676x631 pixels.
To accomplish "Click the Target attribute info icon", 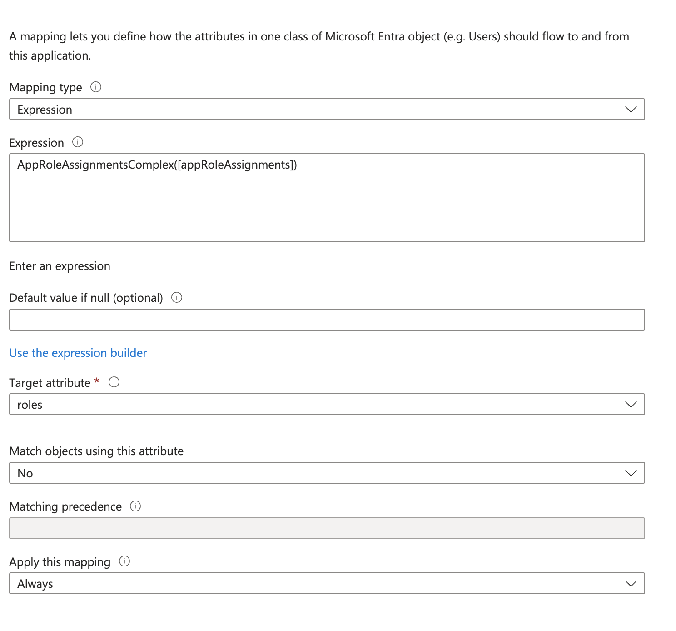I will [x=114, y=382].
